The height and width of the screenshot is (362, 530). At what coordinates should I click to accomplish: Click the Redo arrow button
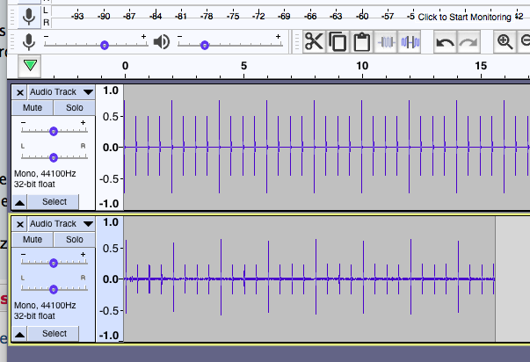(x=468, y=42)
